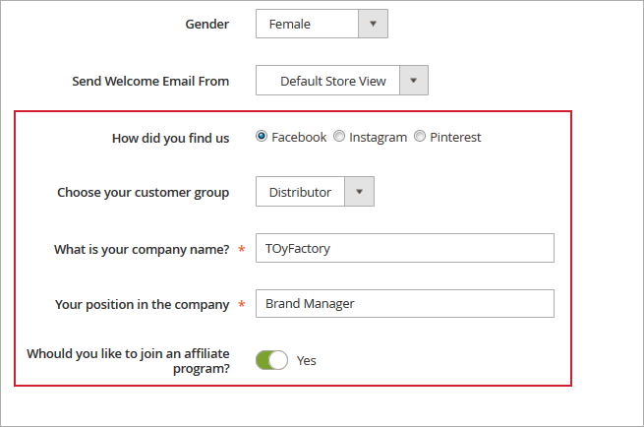The image size is (644, 427).
Task: Click the Choose your customer group label
Action: 143,192
